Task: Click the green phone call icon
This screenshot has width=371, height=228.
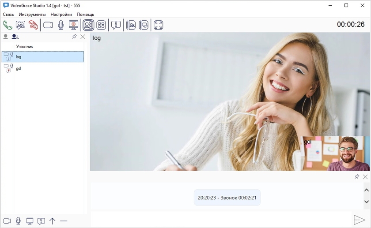Action: [x=8, y=25]
